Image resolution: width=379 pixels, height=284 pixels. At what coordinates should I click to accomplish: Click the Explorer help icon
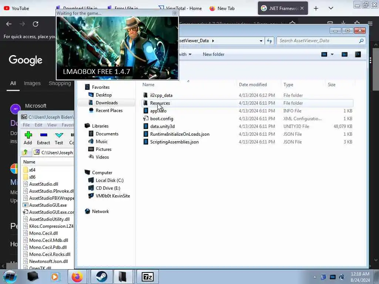(x=358, y=54)
